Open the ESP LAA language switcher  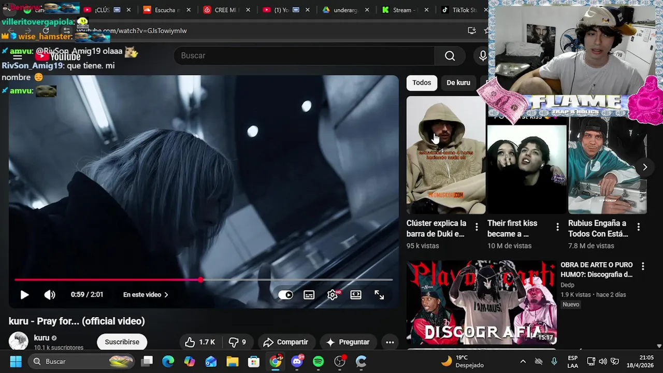572,361
